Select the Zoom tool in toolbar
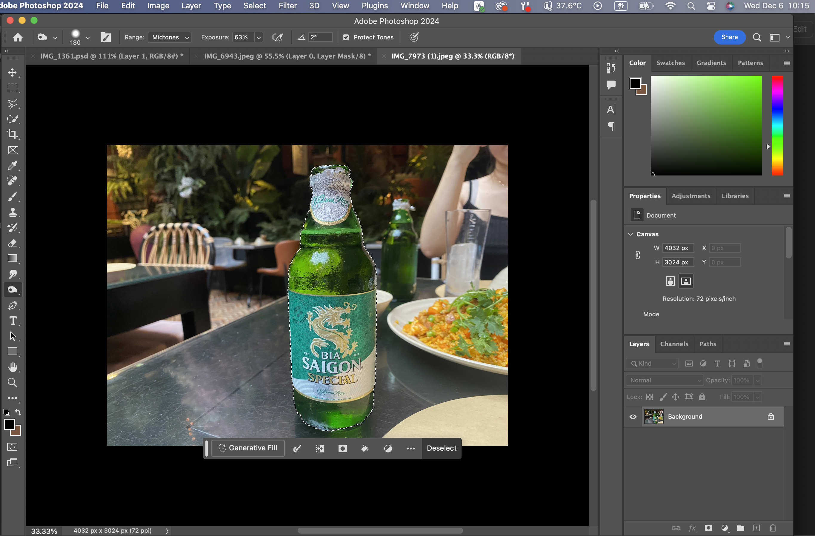This screenshot has height=536, width=815. (13, 382)
